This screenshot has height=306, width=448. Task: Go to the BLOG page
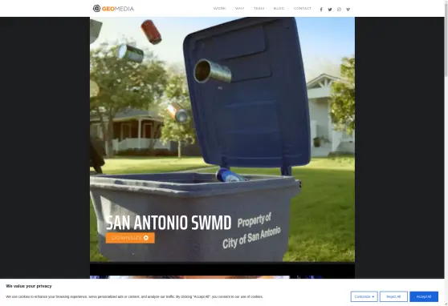pos(279,9)
